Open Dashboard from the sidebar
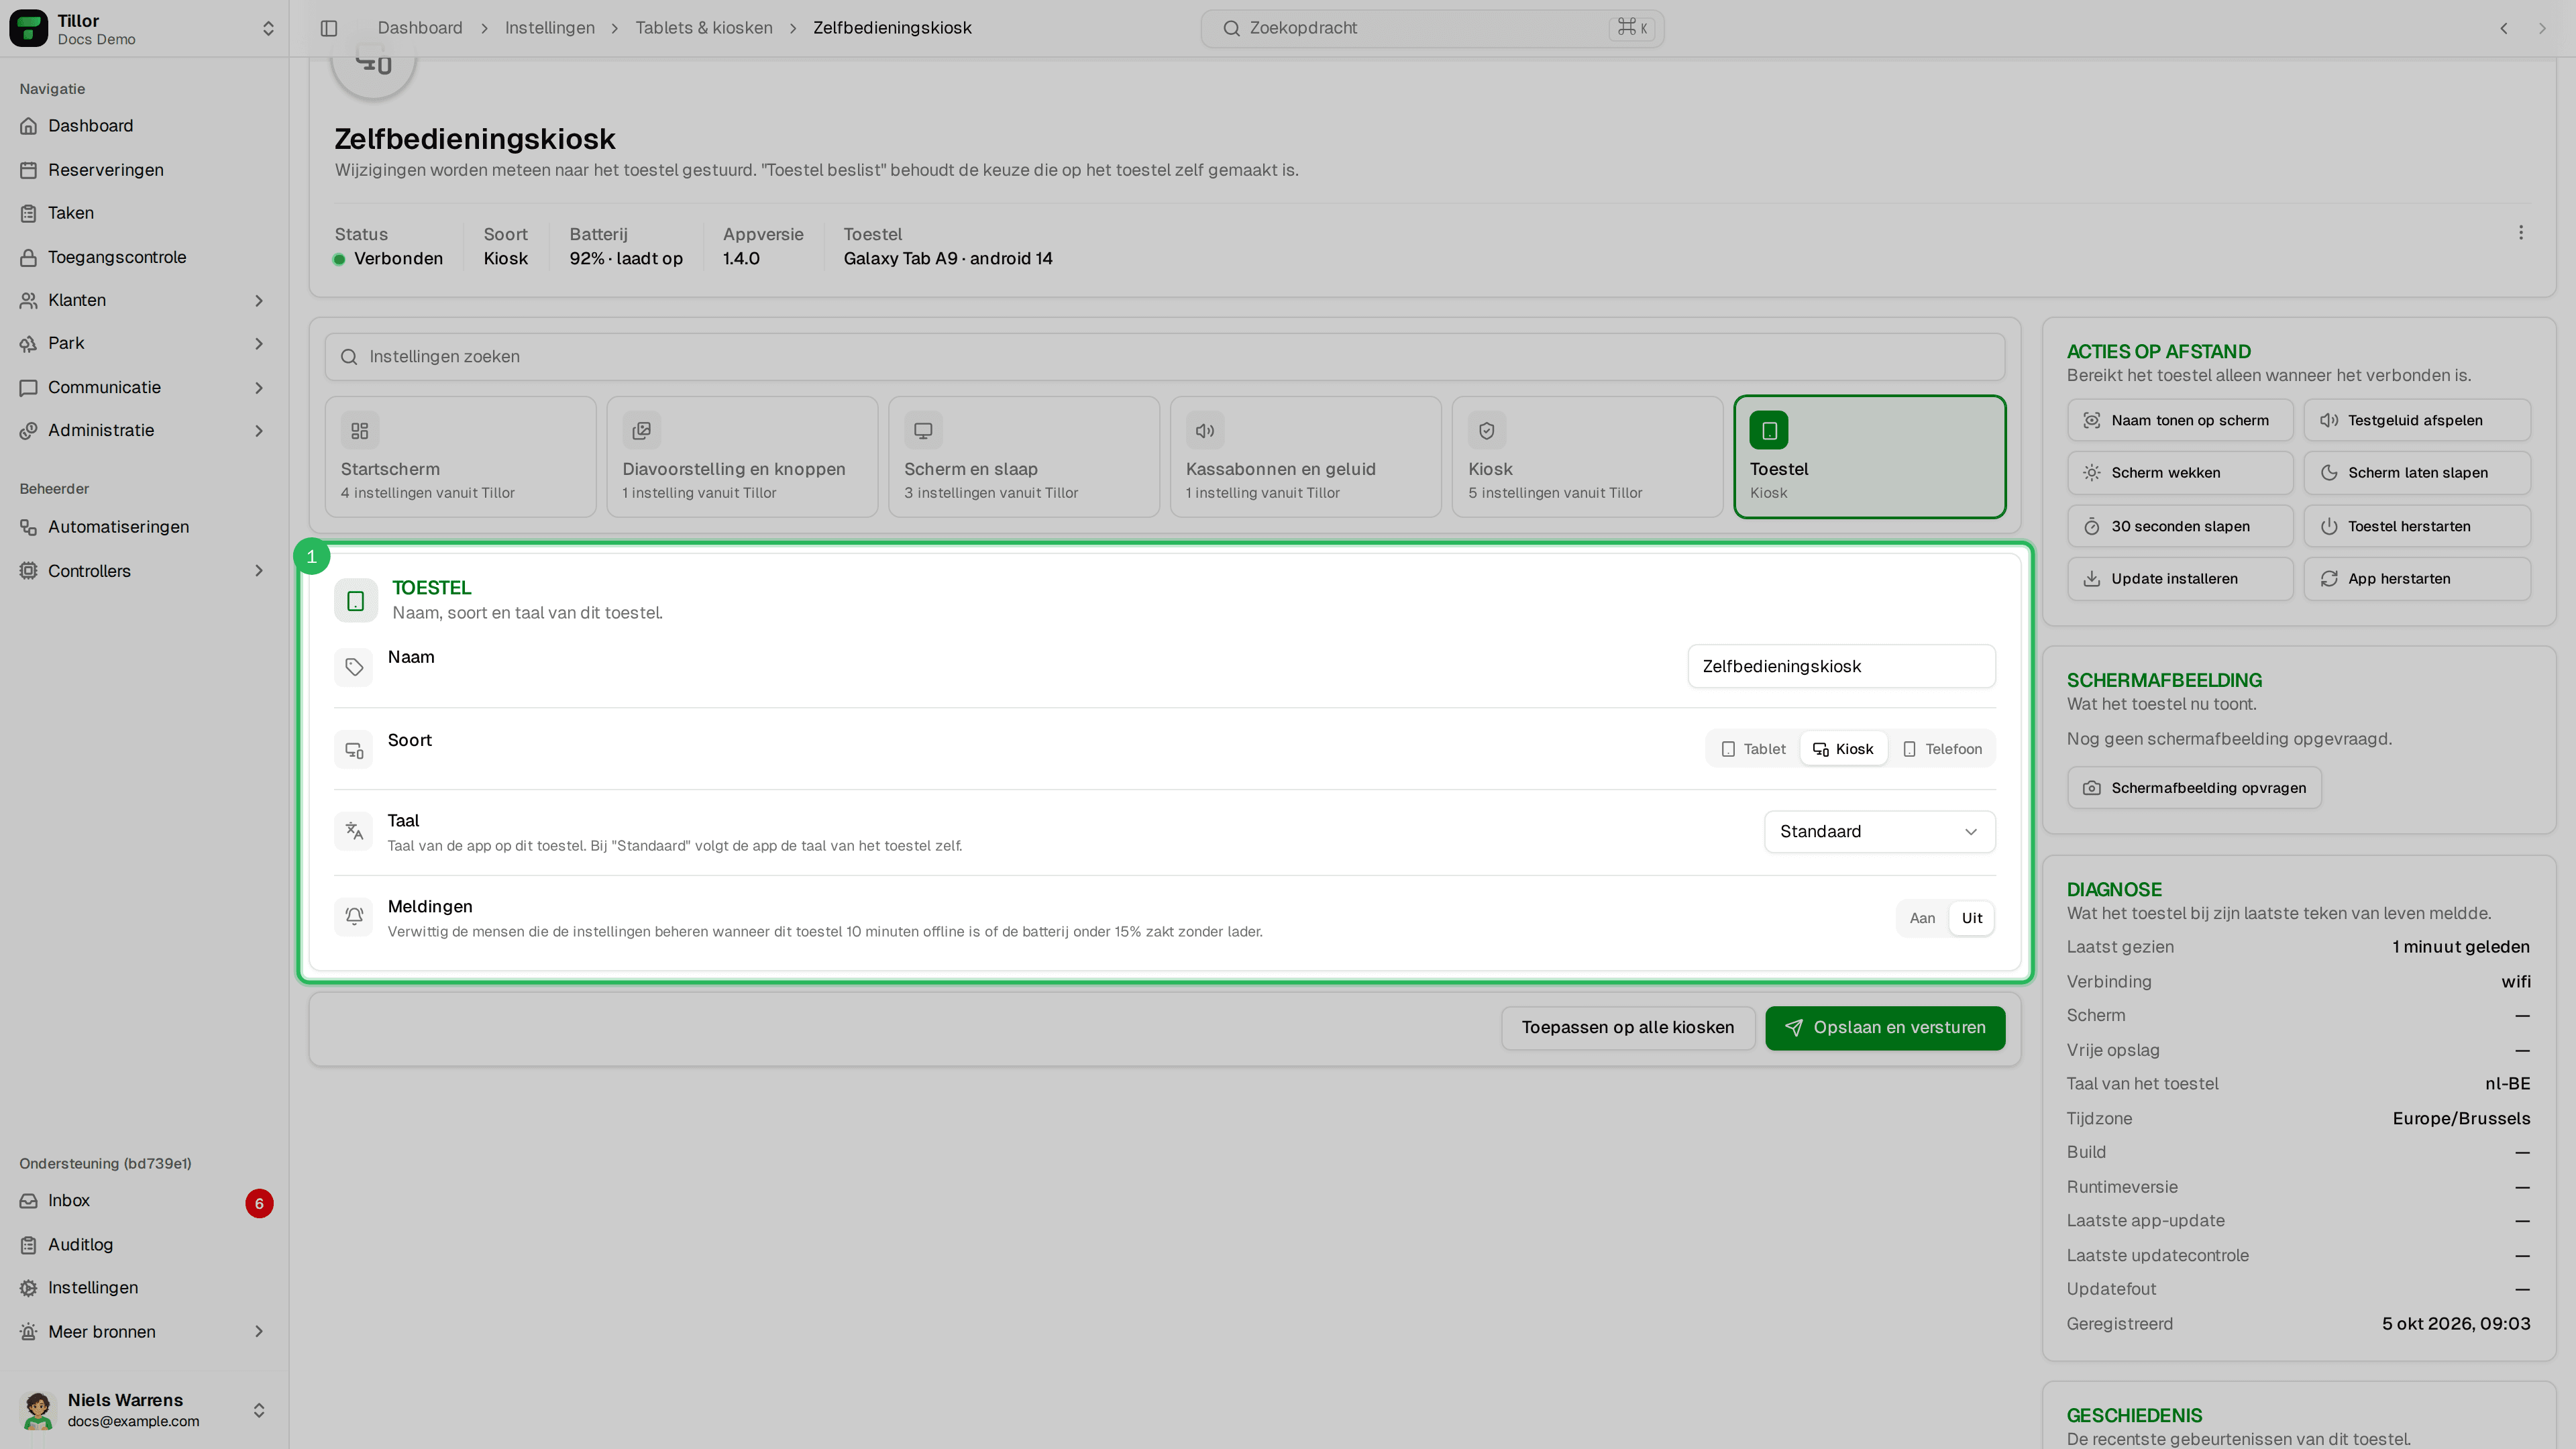Image resolution: width=2576 pixels, height=1449 pixels. (144, 126)
